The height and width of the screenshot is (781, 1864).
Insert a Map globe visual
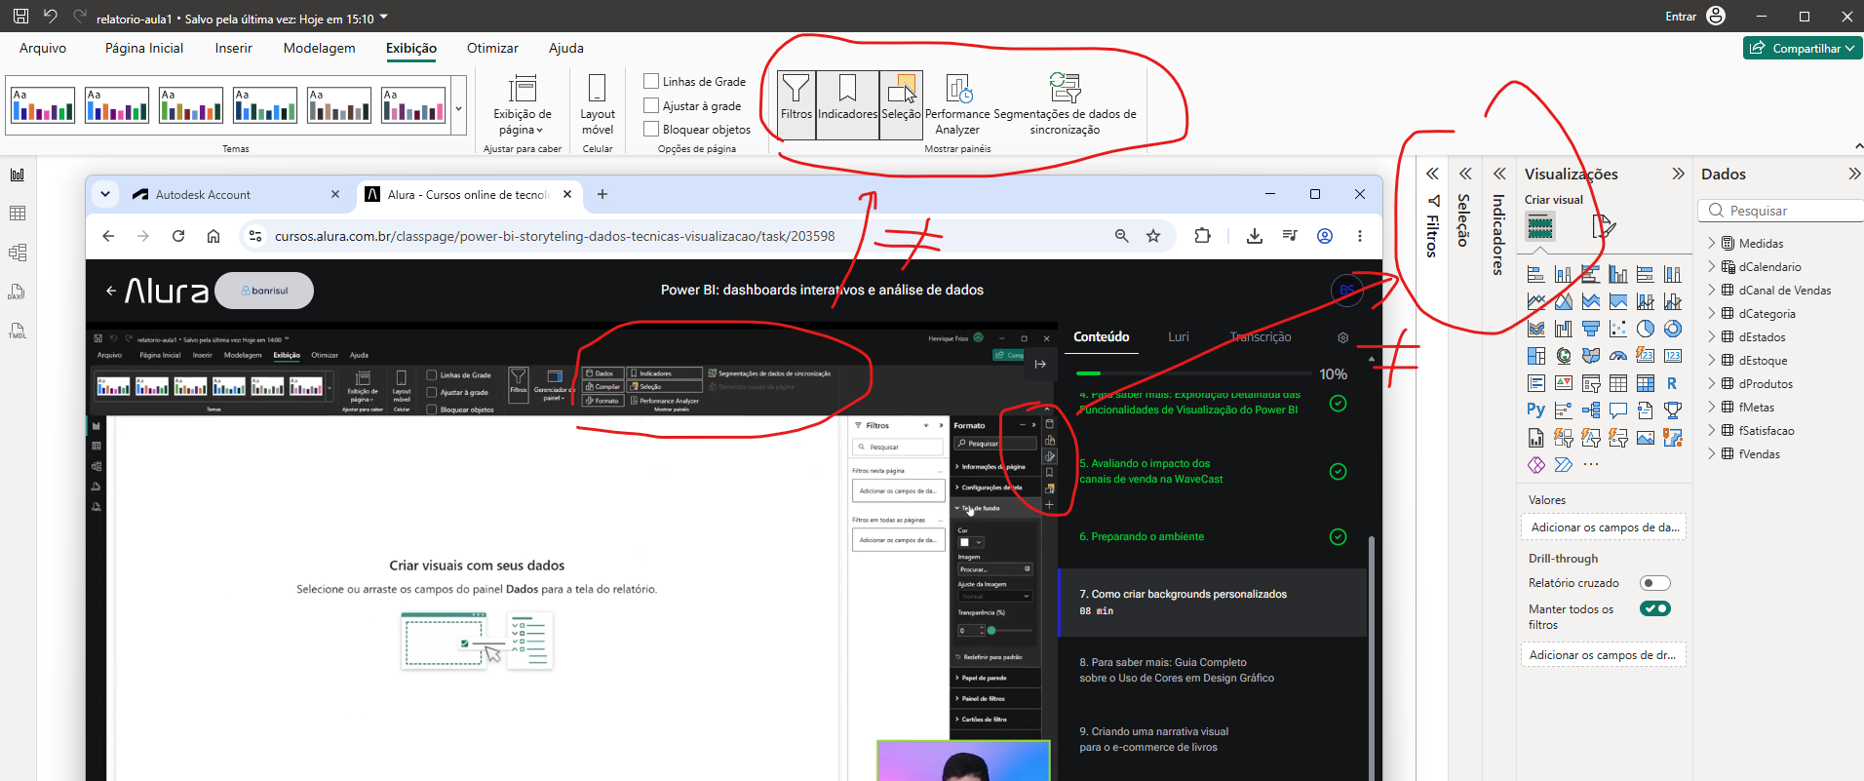(x=1564, y=356)
